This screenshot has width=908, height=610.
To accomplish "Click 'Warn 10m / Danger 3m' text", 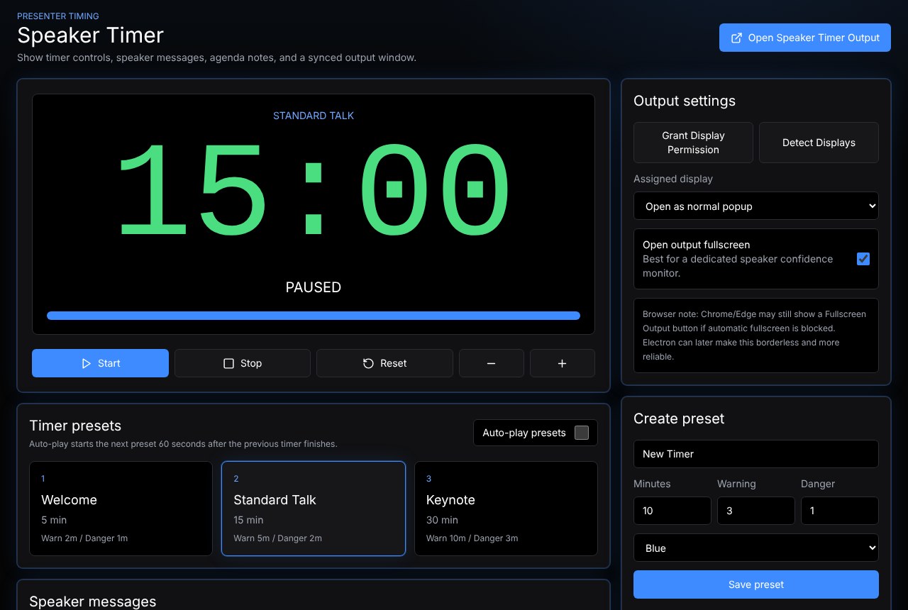I will click(472, 538).
